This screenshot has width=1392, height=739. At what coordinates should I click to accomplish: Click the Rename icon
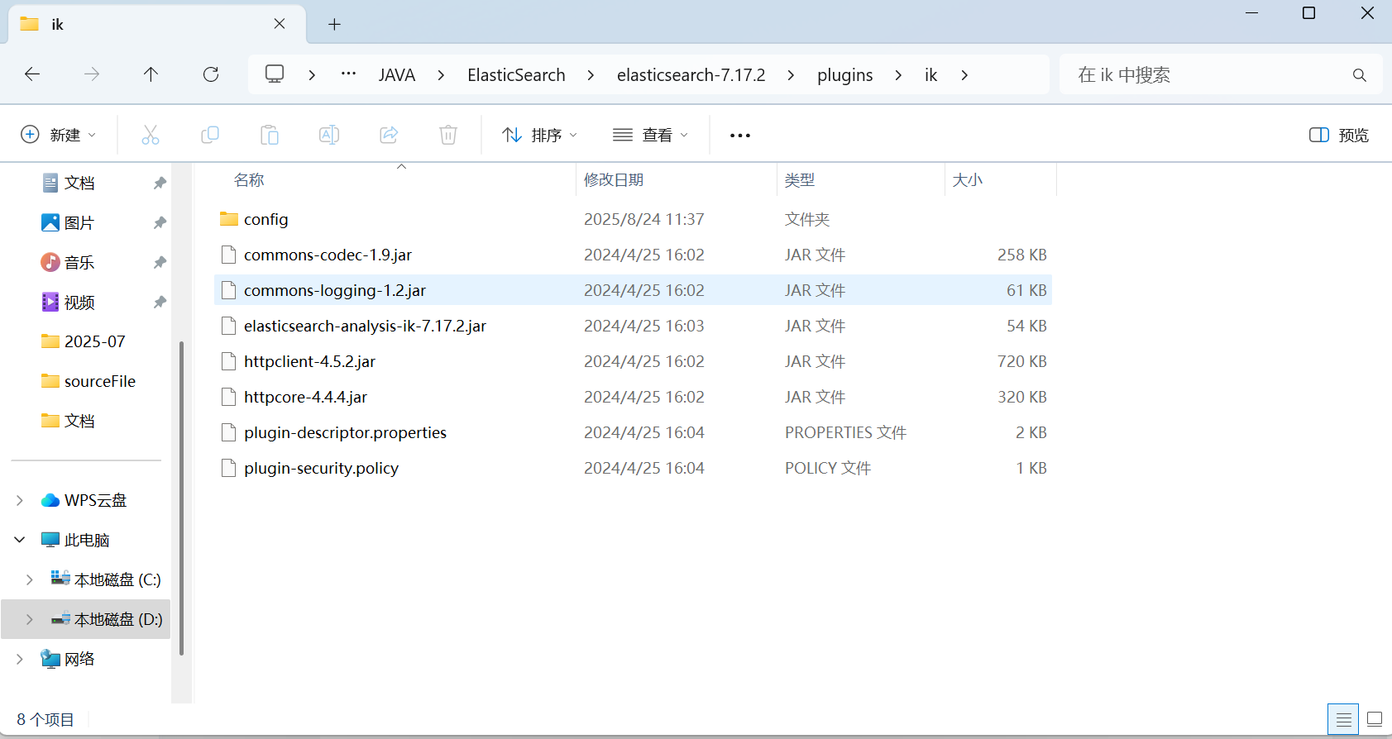click(329, 135)
